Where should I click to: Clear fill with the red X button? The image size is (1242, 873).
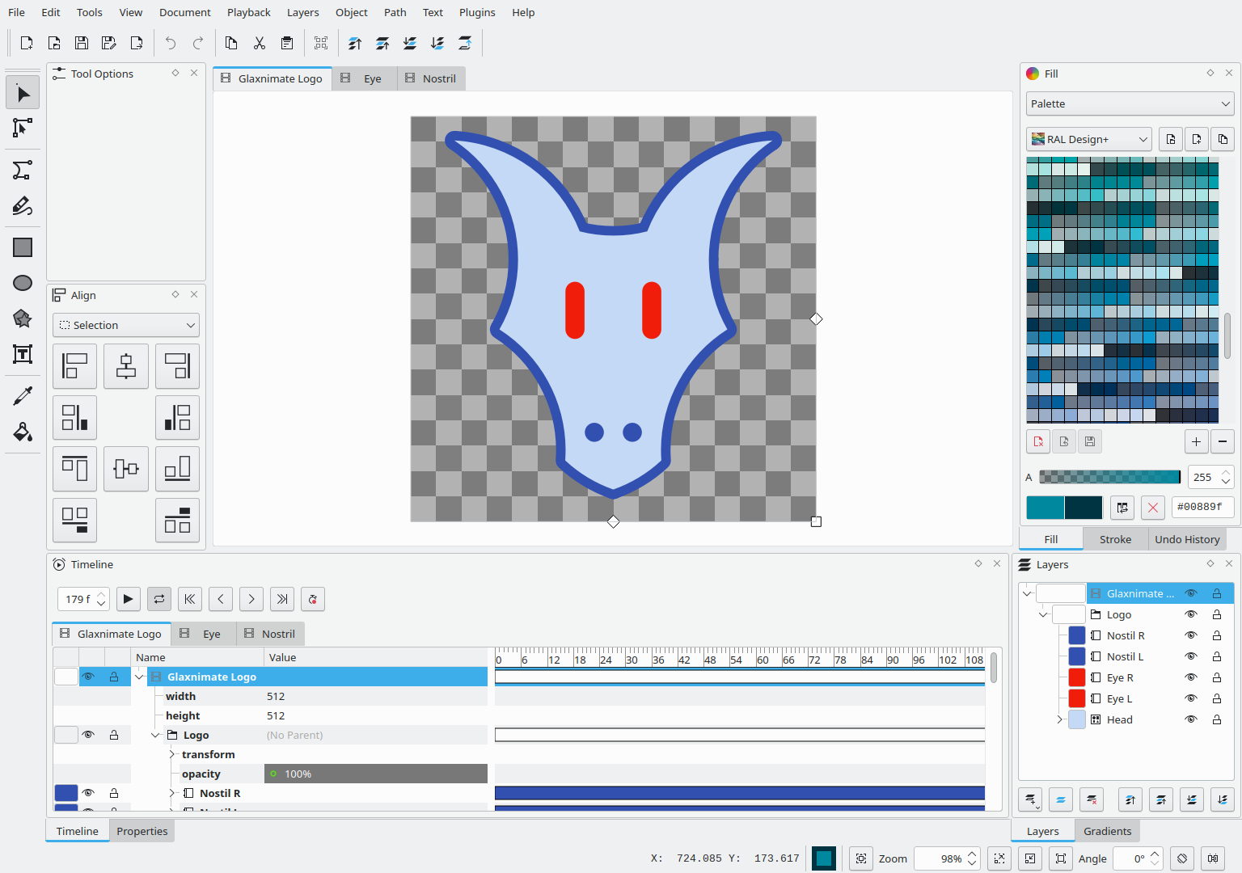pos(1153,508)
